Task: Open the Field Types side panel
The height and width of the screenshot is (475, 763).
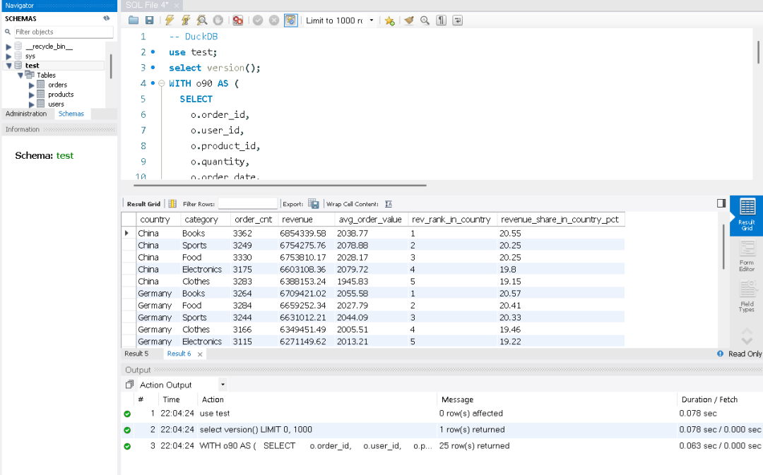Action: point(747,295)
